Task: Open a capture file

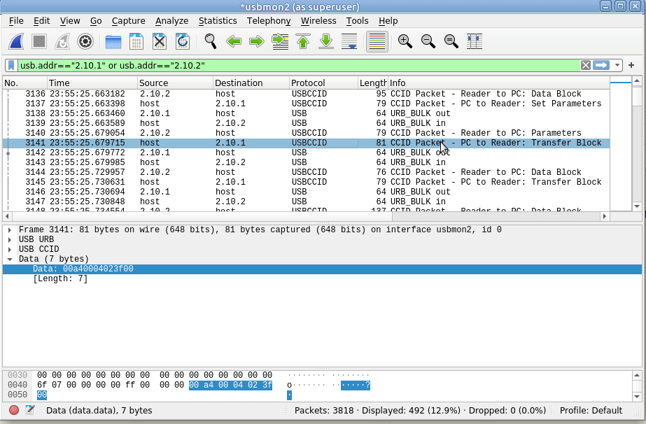Action: click(113, 41)
